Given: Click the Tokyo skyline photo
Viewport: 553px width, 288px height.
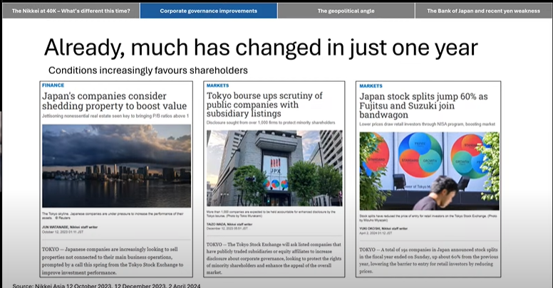Looking at the screenshot, I should (x=116, y=166).
